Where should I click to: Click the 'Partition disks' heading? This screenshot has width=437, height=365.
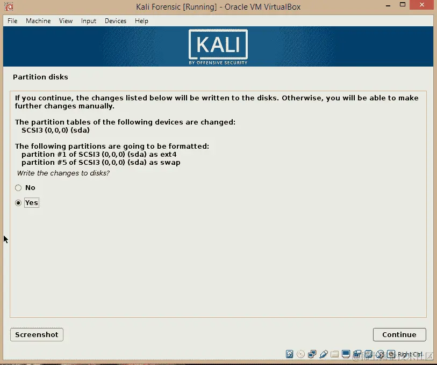40,77
